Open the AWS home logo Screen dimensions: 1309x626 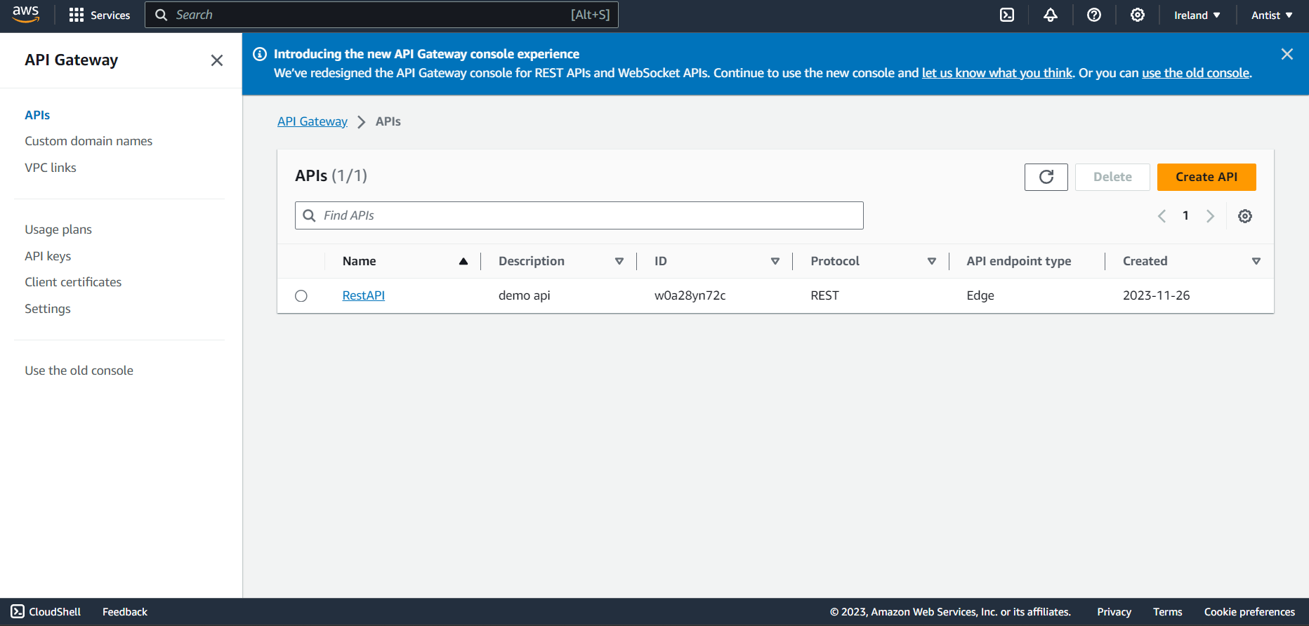[26, 15]
